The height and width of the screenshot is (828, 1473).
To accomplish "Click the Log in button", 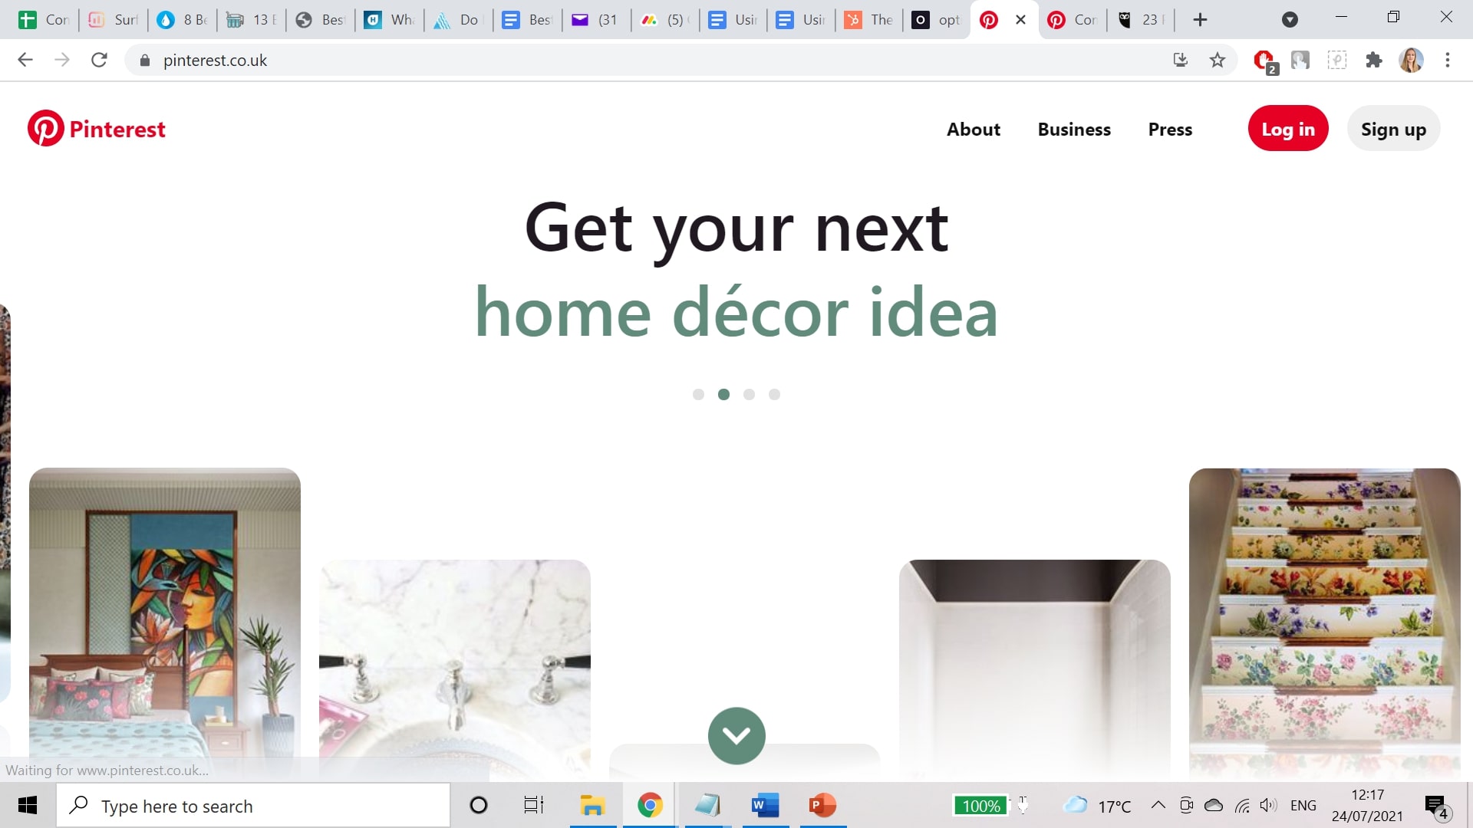I will point(1288,128).
